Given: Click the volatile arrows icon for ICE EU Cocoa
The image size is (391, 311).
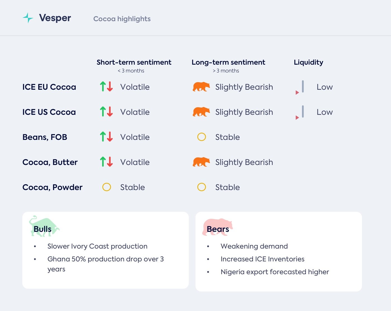Looking at the screenshot, I should [x=106, y=87].
